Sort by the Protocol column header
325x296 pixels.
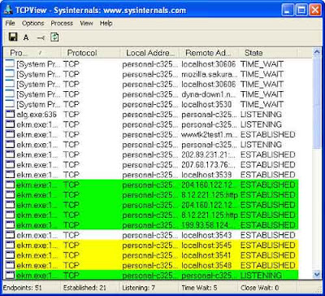click(90, 53)
